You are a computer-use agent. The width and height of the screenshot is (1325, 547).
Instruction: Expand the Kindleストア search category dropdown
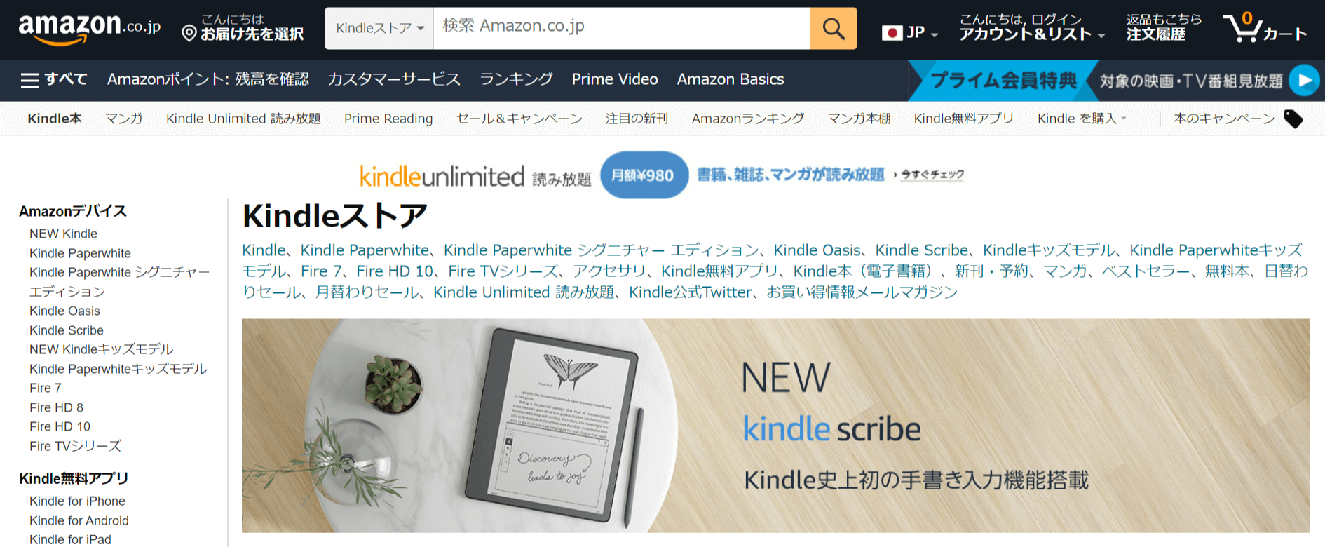(379, 29)
